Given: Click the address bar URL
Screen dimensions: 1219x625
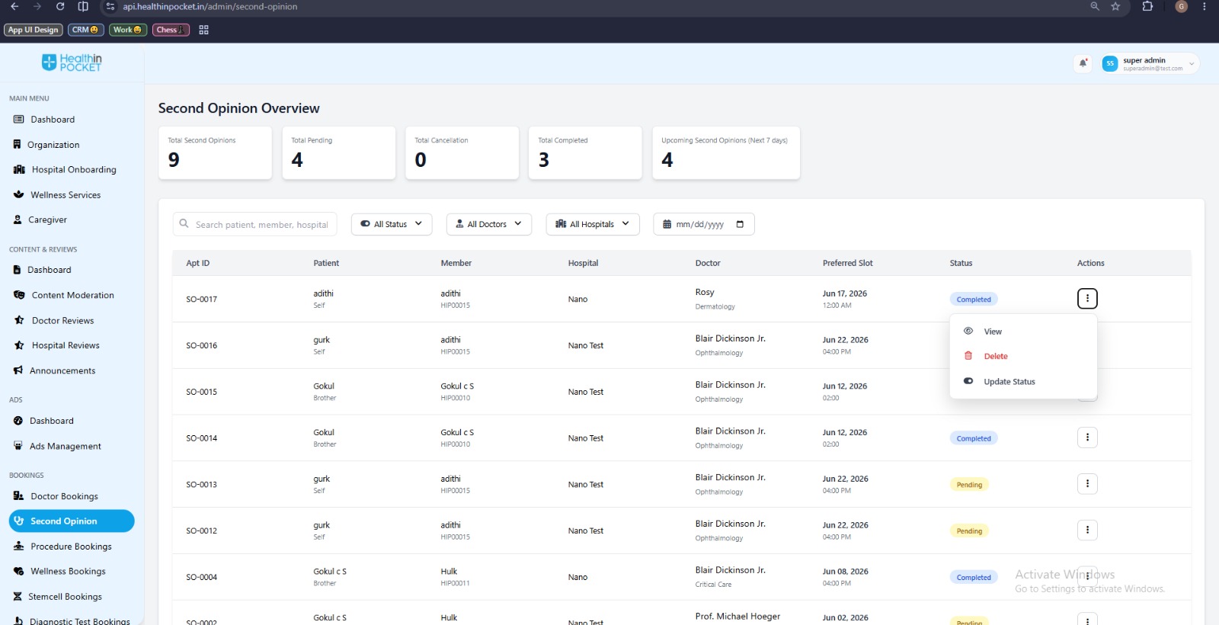Looking at the screenshot, I should [x=210, y=6].
